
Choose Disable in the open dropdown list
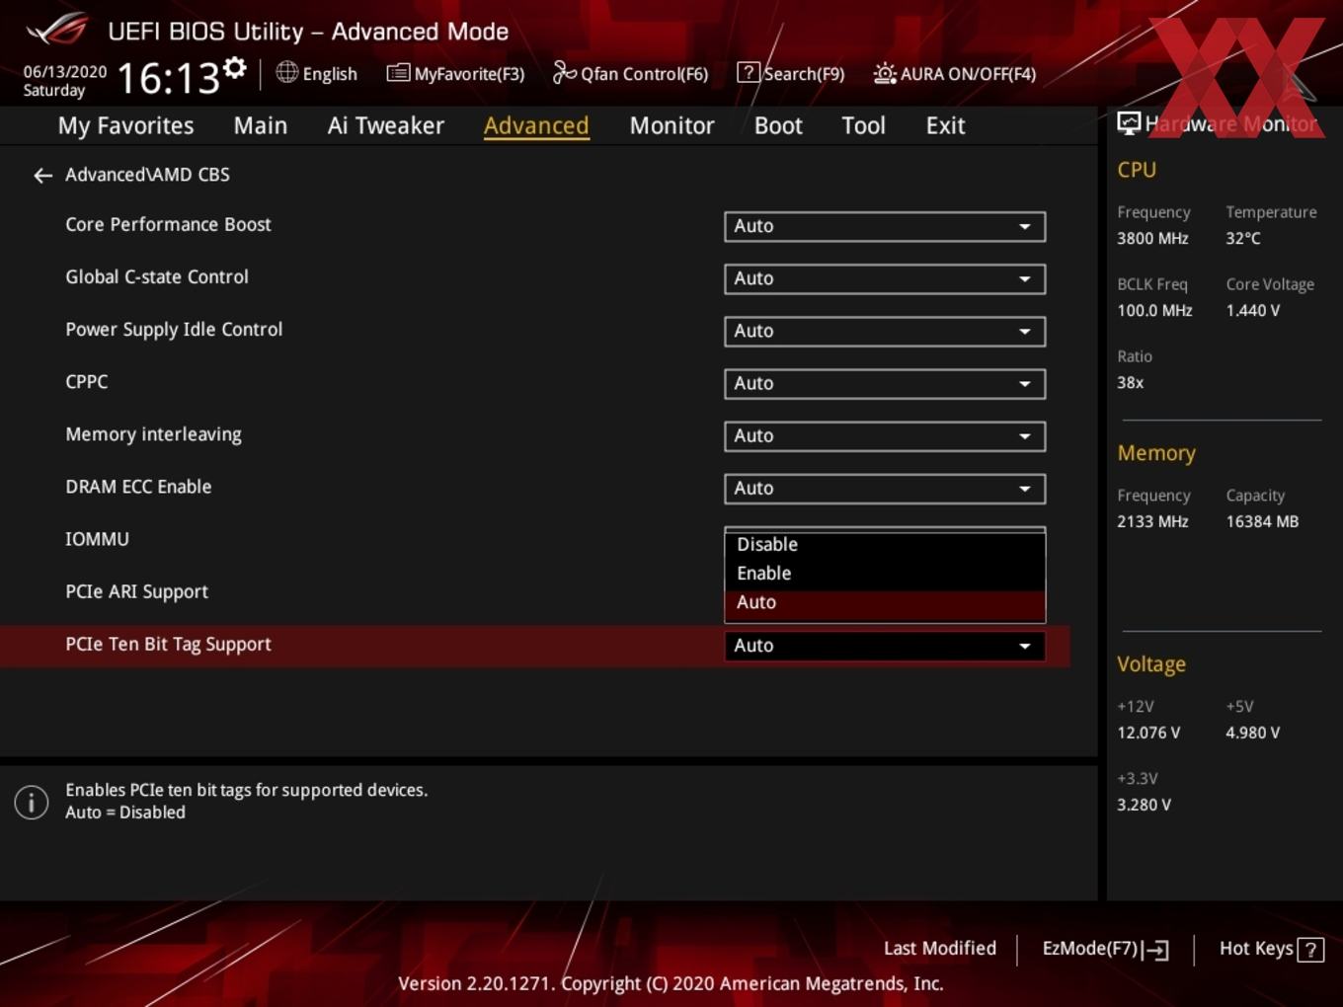tap(885, 544)
